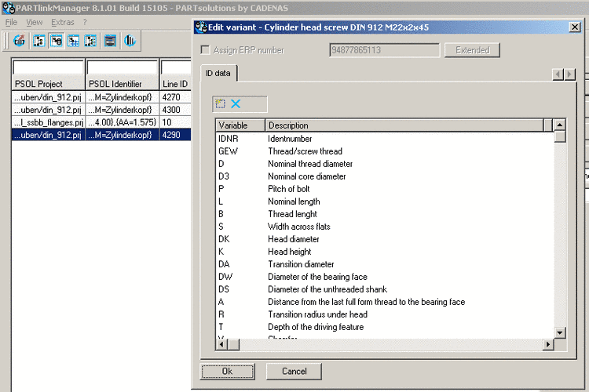Image resolution: width=589 pixels, height=392 pixels.
Task: Click the filter field above PSOL Project
Action: [x=48, y=67]
